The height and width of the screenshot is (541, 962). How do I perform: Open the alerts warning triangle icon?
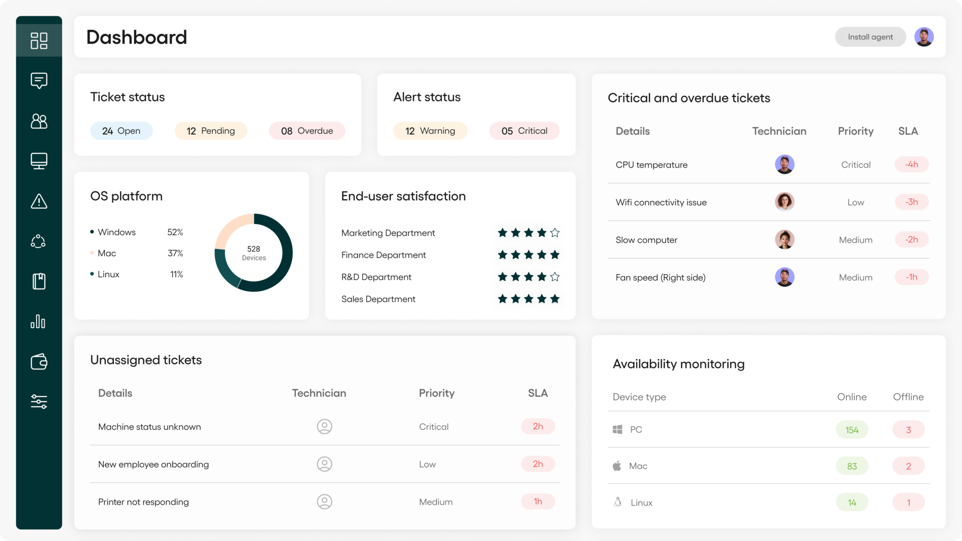tap(39, 201)
